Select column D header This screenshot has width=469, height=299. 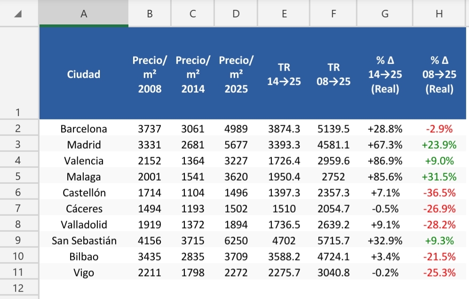pos(236,14)
